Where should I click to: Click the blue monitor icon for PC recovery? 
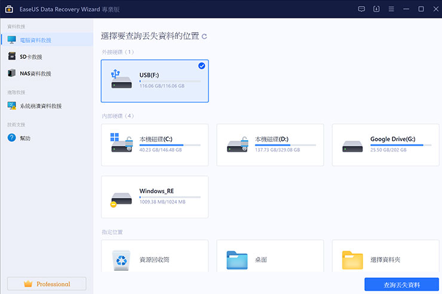pyautogui.click(x=12, y=40)
